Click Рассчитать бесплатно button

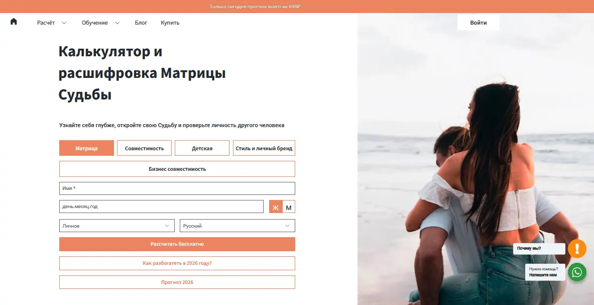tap(177, 244)
